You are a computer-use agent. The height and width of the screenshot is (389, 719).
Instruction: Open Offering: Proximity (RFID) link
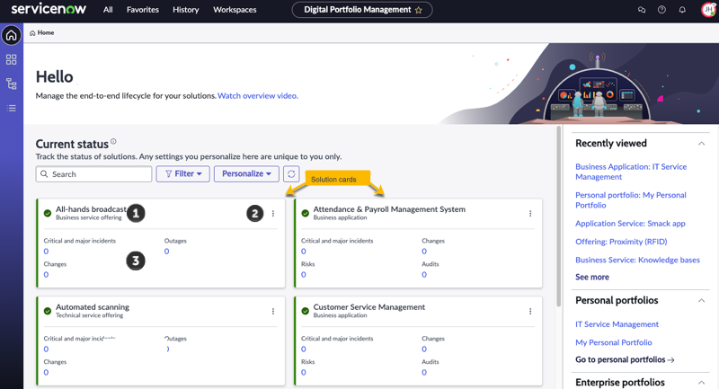(621, 242)
